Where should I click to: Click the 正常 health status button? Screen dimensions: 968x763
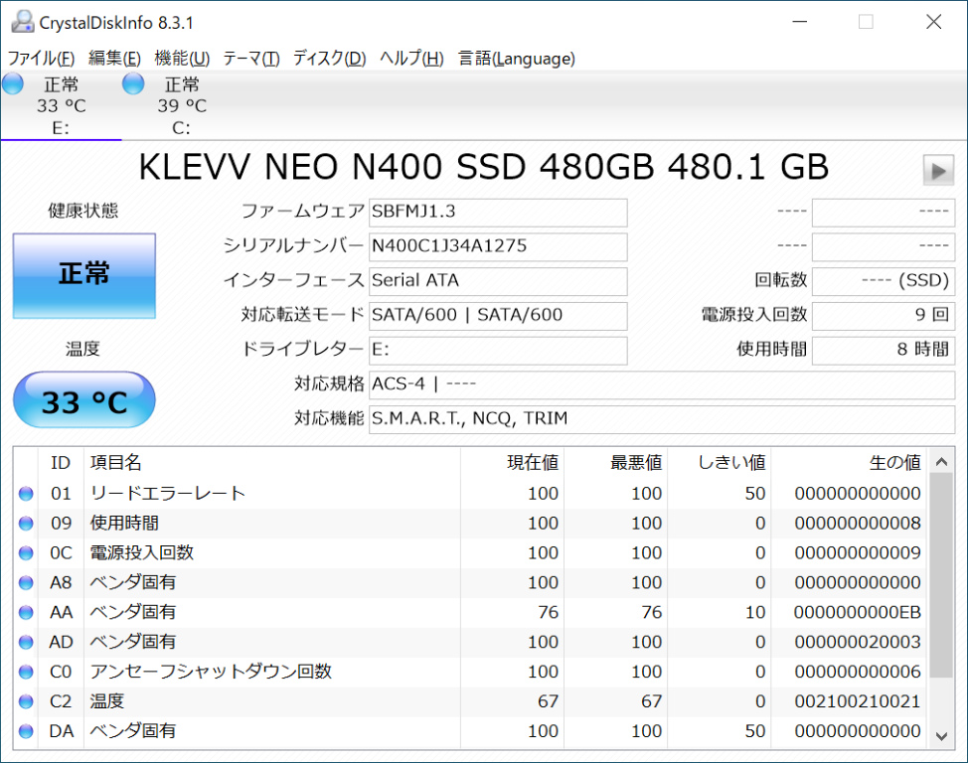coord(83,275)
